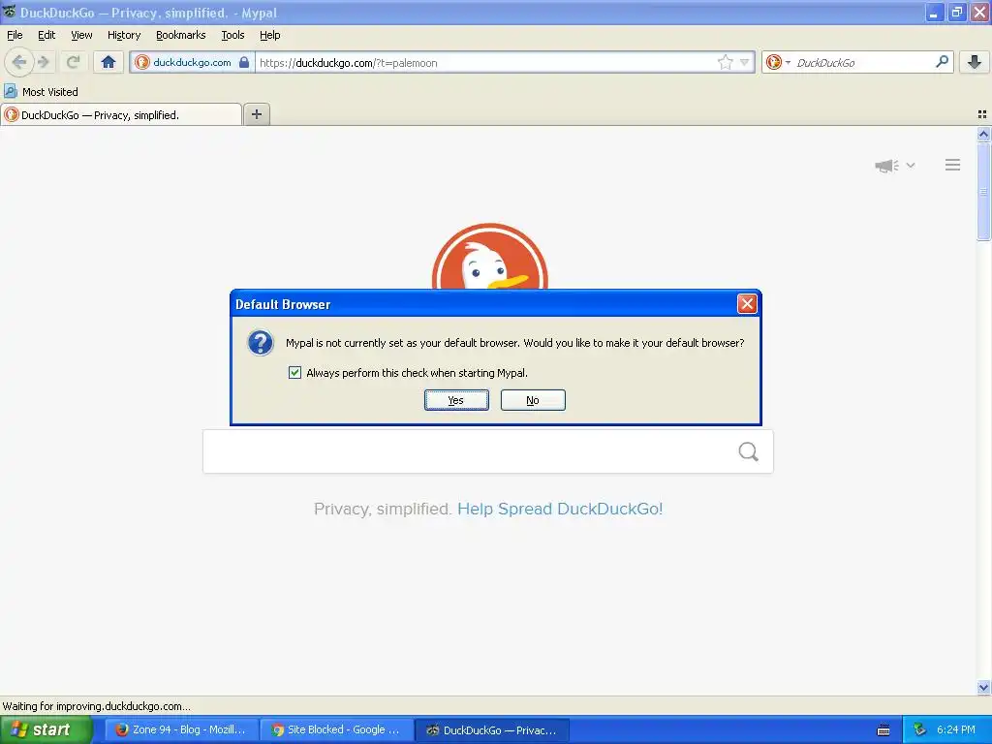This screenshot has width=992, height=744.
Task: Click DuckDuckGo — Privac... taskbar button
Action: (492, 729)
